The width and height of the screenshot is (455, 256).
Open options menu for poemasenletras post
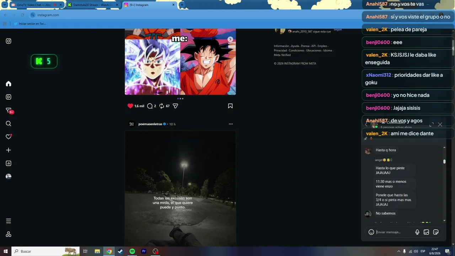pos(231,124)
